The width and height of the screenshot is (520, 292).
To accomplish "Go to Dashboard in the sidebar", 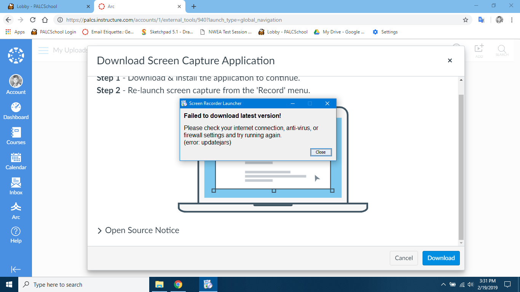I will (x=16, y=111).
